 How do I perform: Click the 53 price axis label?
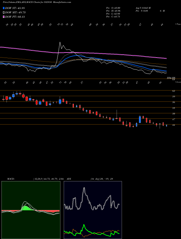click(173, 108)
